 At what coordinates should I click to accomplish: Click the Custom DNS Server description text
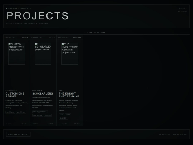tap(16, 104)
